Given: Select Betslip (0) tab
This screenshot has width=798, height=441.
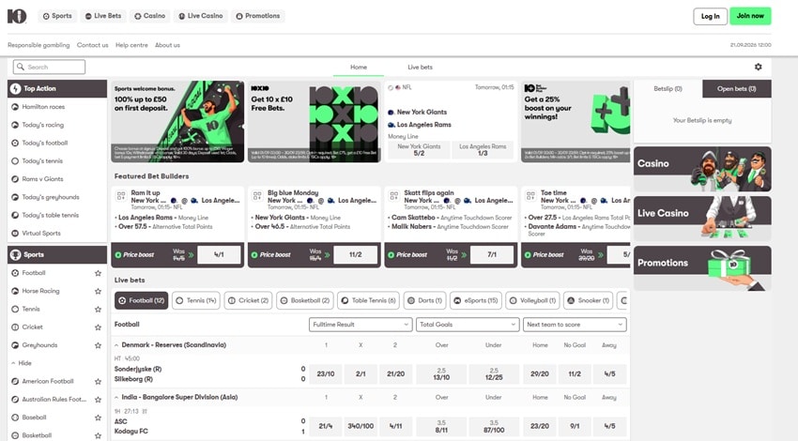Looking at the screenshot, I should pos(668,88).
